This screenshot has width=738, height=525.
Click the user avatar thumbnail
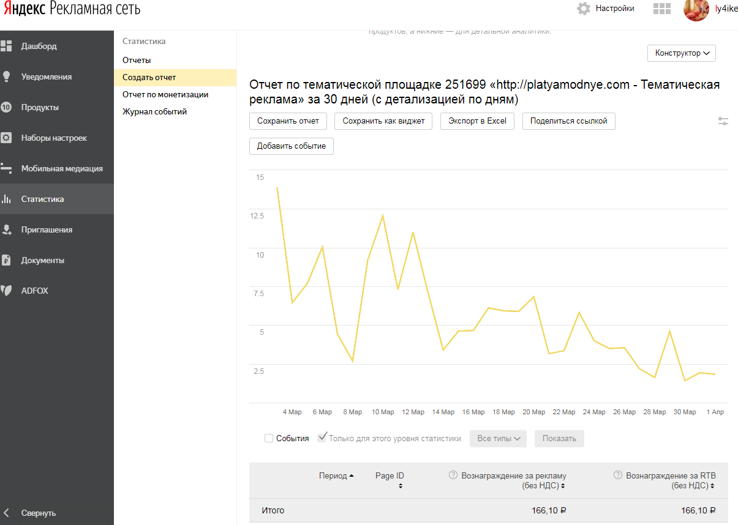click(x=696, y=9)
